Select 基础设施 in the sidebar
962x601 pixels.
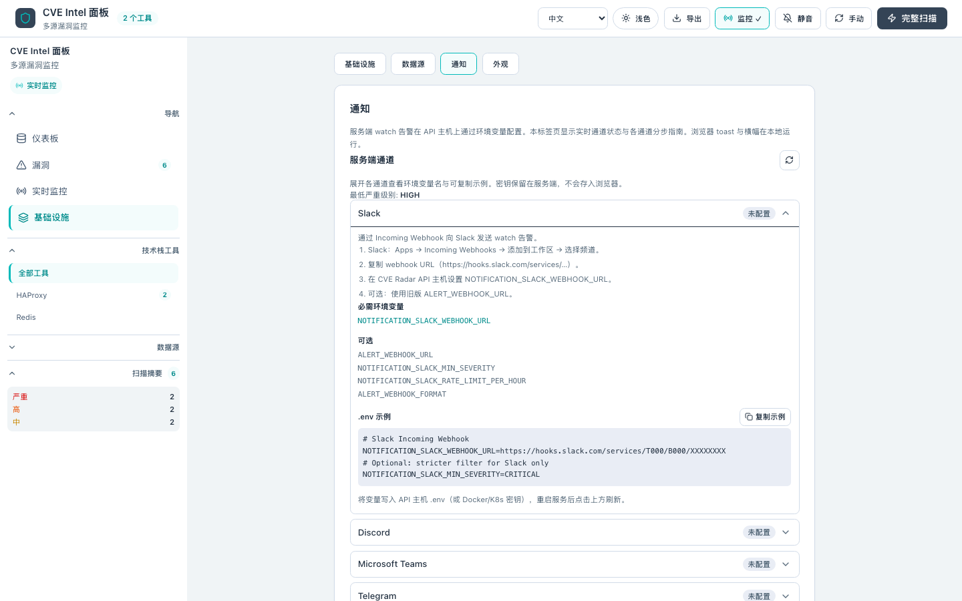[x=94, y=218]
